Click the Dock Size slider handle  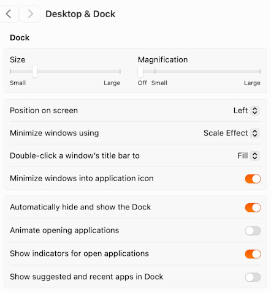[x=35, y=72]
